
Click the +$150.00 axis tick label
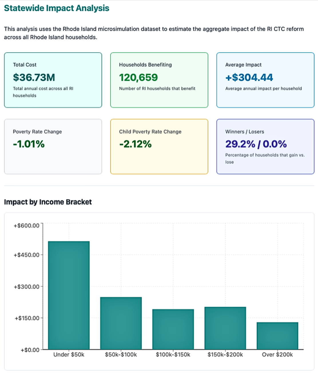(x=27, y=318)
